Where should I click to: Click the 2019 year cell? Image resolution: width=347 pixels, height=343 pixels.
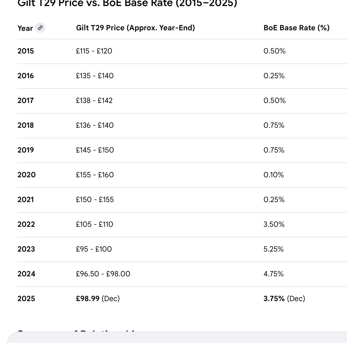tap(26, 150)
